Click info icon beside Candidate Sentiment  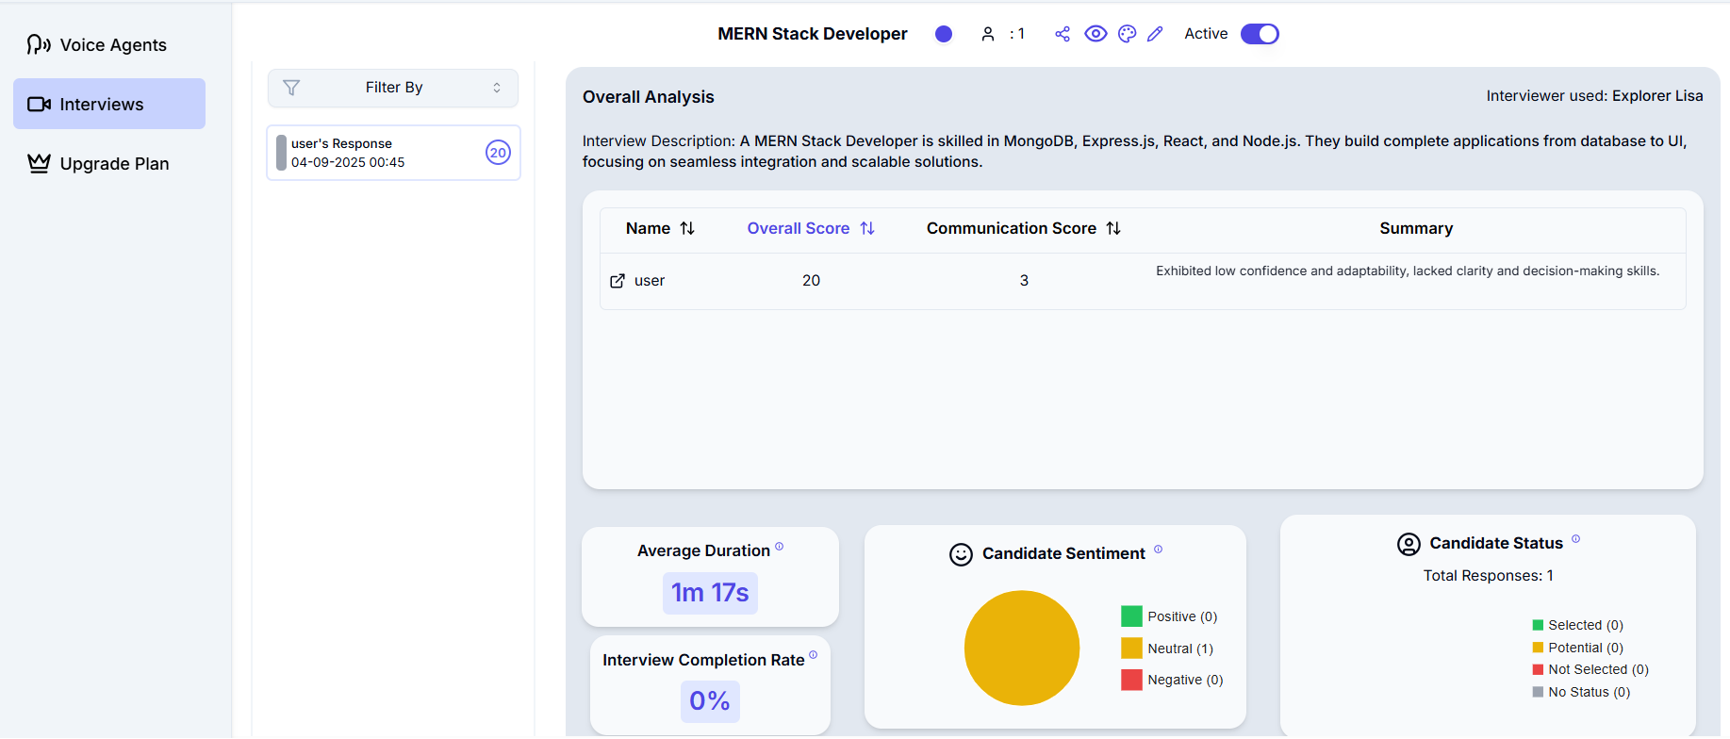click(1158, 550)
